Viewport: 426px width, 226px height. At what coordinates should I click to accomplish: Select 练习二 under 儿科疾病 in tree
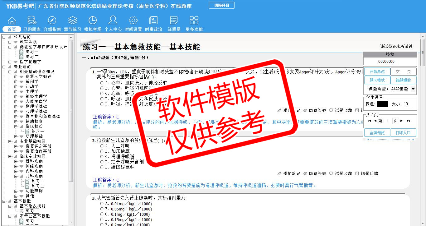click(x=38, y=186)
